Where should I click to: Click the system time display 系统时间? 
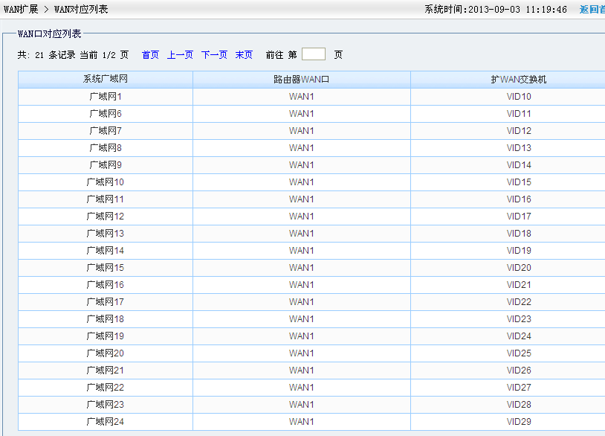pyautogui.click(x=495, y=10)
